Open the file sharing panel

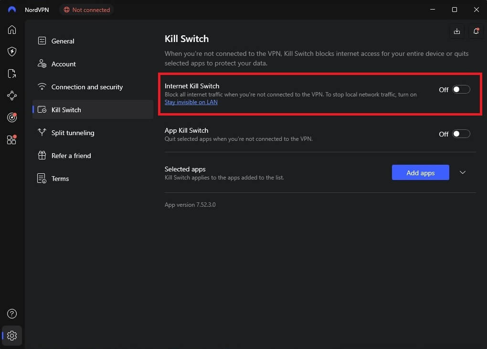pyautogui.click(x=12, y=74)
